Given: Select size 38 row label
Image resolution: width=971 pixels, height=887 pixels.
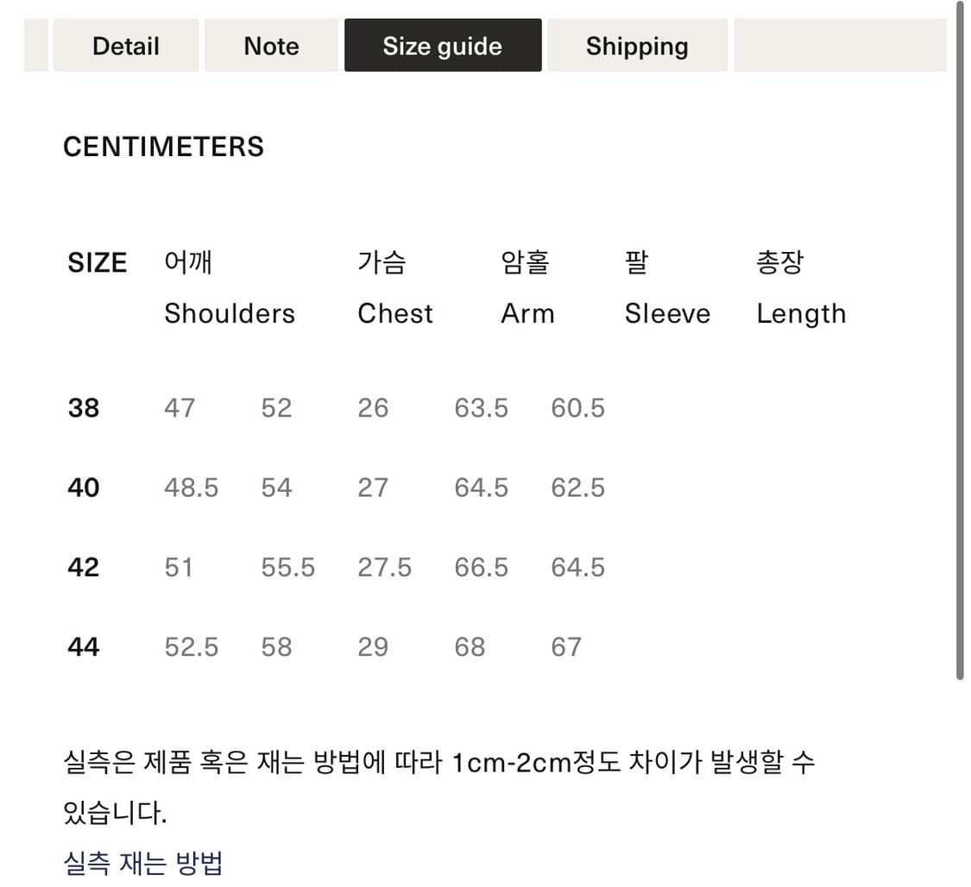Looking at the screenshot, I should pyautogui.click(x=83, y=408).
